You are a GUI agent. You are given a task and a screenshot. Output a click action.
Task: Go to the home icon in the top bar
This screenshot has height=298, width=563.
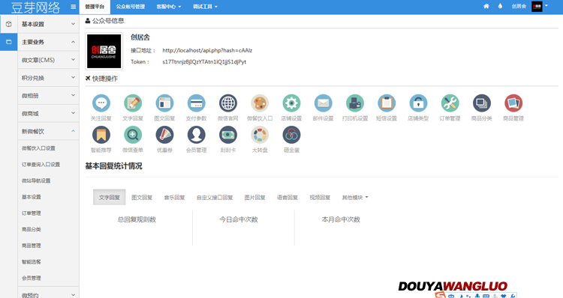coord(486,6)
